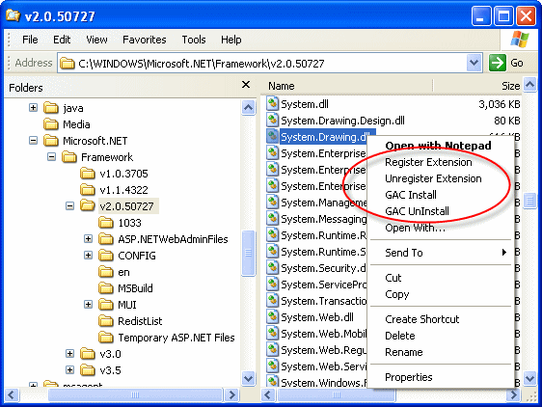This screenshot has height=407, width=542.
Task: Select Register Extension in context menu
Action: tap(441, 162)
